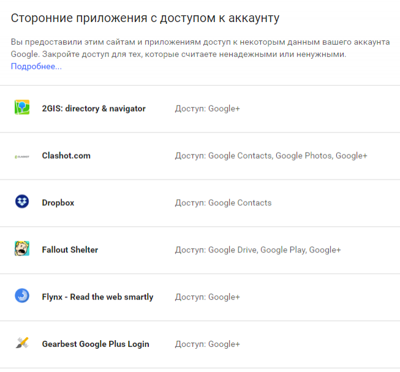This screenshot has height=372, width=400.
Task: Click Fallout Shelter access text Google Drive
Action: [258, 250]
